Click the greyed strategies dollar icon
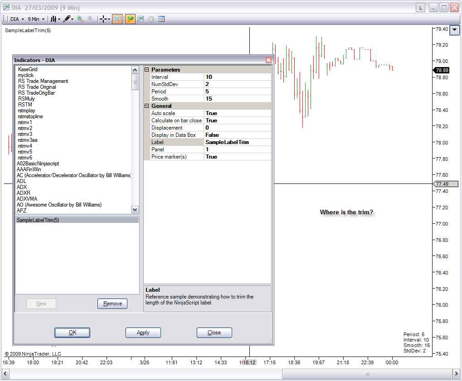This screenshot has height=381, width=462. pyautogui.click(x=151, y=19)
